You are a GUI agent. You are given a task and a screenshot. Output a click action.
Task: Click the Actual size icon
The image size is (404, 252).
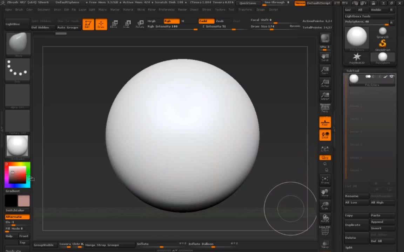[325, 83]
